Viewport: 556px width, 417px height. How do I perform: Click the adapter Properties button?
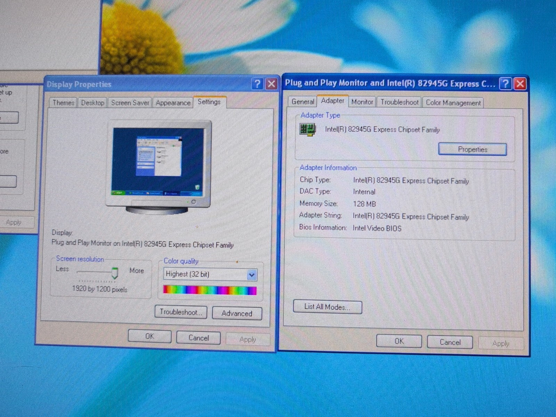[x=473, y=149]
